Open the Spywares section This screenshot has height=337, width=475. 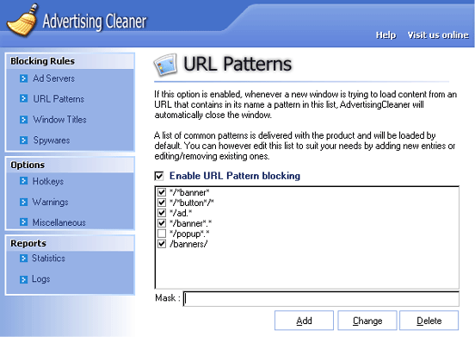[51, 140]
